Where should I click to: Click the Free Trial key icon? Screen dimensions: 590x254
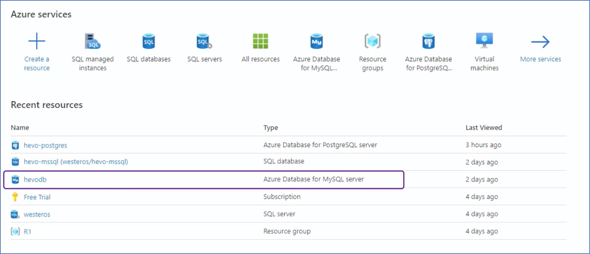(15, 197)
